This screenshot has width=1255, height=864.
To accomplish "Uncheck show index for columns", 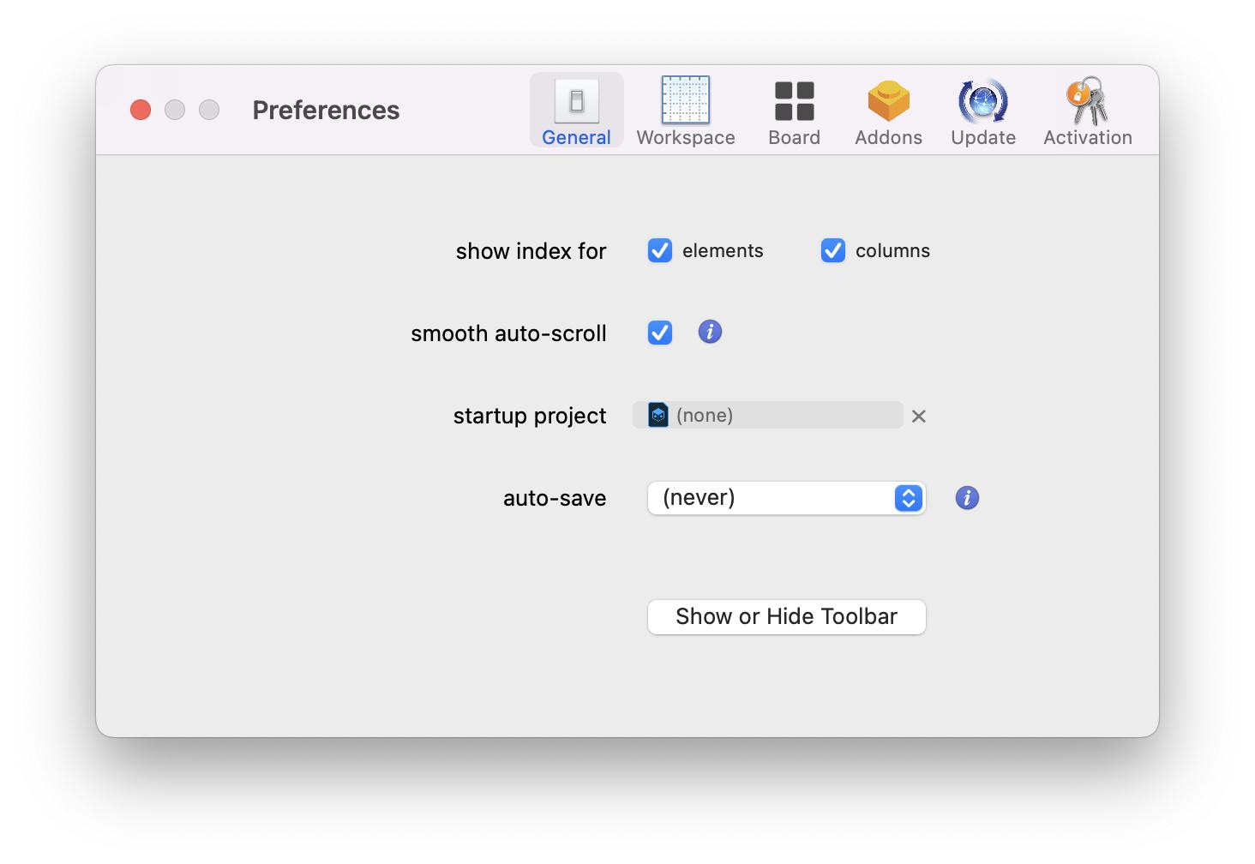I will coord(832,250).
